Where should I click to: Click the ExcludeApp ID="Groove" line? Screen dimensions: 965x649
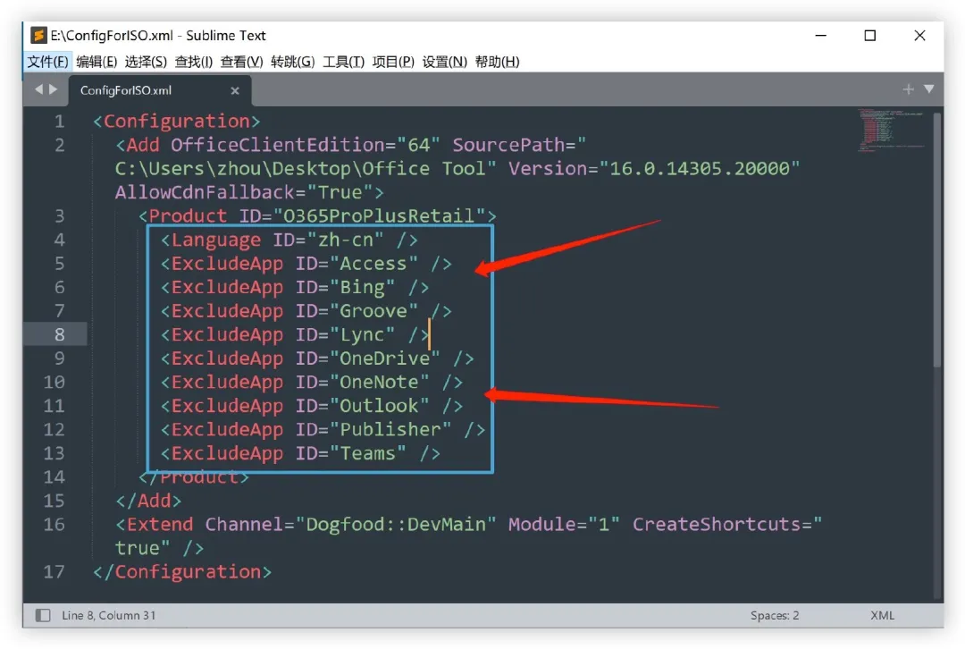306,311
